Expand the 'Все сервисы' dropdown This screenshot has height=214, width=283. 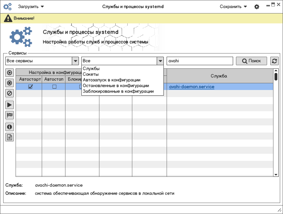click(x=75, y=61)
